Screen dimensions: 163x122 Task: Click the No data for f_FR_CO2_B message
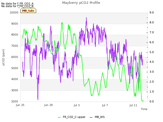pyautogui.click(x=17, y=6)
